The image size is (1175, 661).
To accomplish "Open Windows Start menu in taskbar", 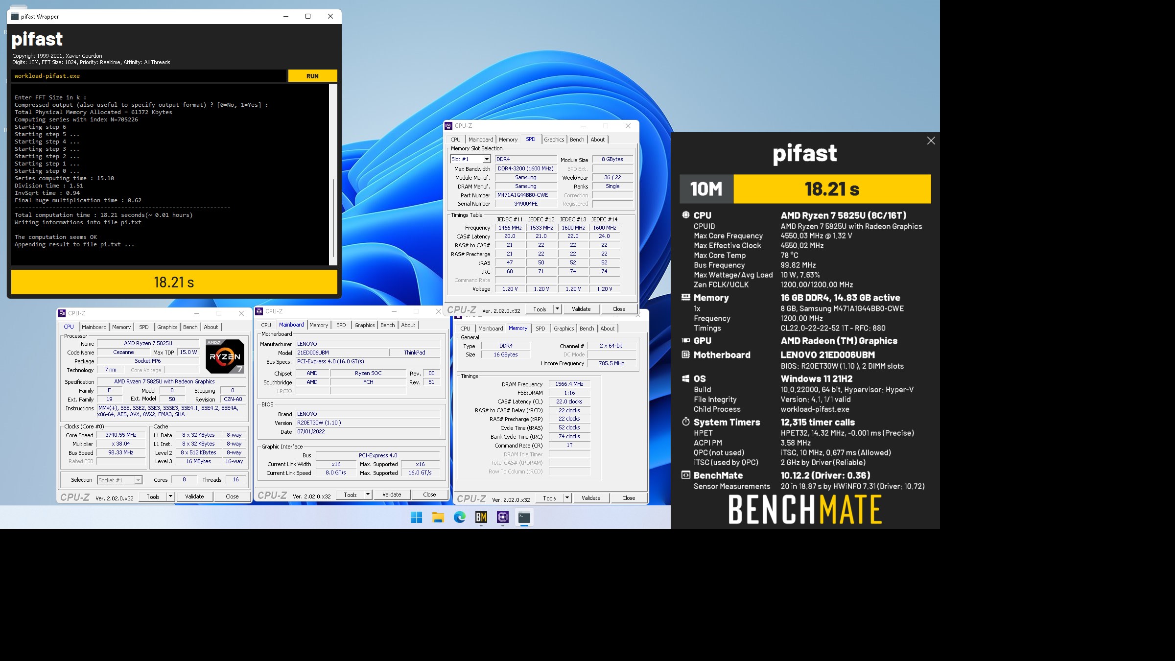I will [416, 517].
